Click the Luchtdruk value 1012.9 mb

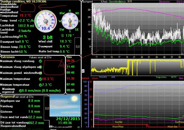(x=26, y=26)
